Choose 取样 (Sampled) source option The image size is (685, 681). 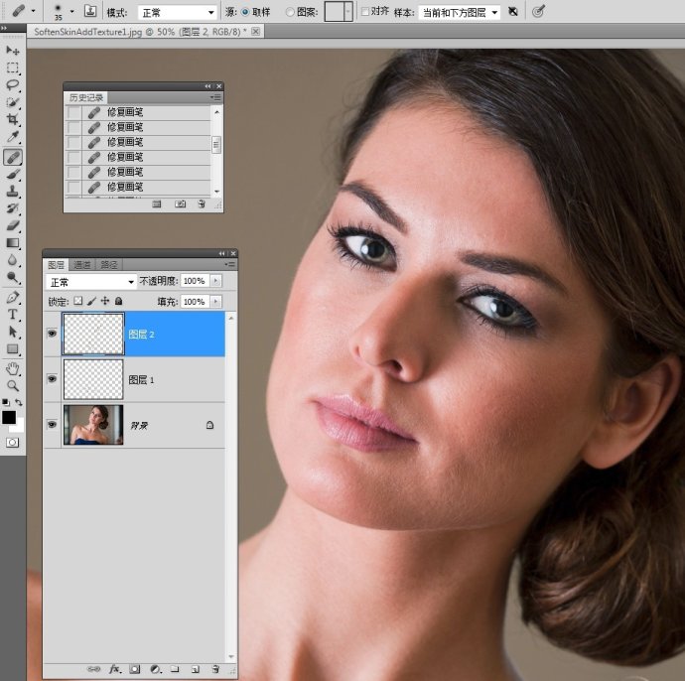(x=245, y=12)
